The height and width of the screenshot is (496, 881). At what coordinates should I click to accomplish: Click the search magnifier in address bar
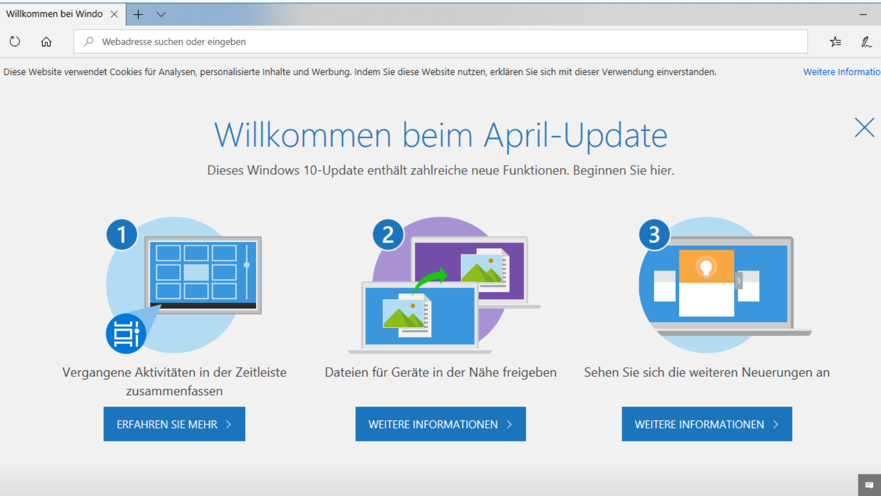pos(89,42)
